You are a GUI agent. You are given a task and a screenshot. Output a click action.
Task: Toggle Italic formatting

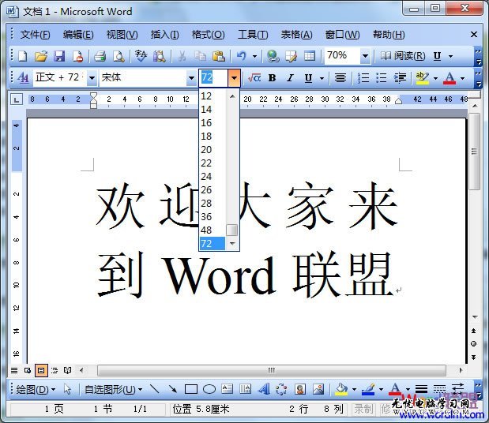coord(291,77)
